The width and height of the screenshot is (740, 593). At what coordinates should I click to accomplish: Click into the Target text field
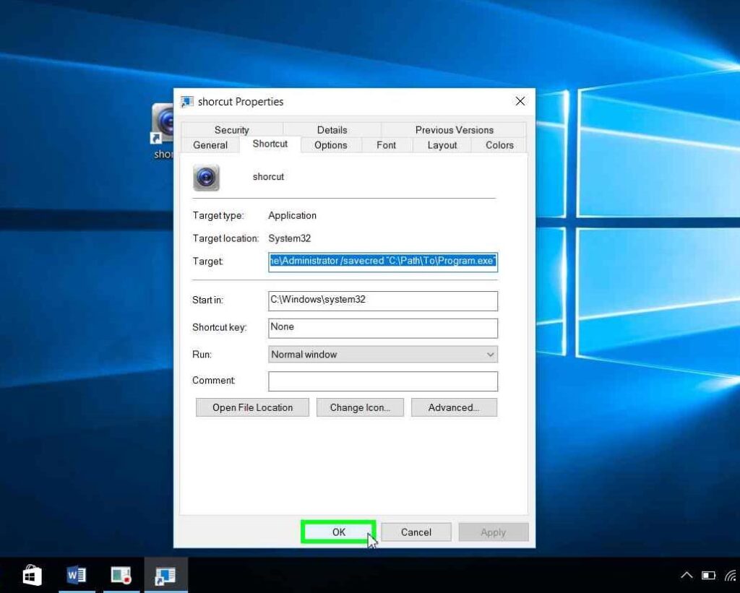point(382,261)
